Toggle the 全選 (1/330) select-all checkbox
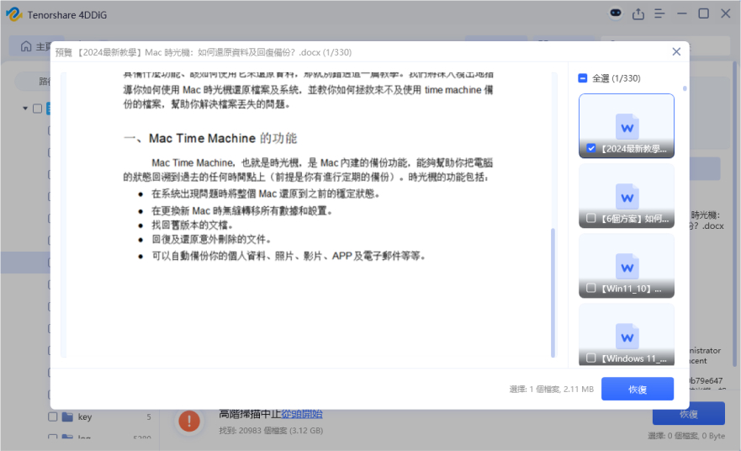This screenshot has height=451, width=741. pos(583,78)
